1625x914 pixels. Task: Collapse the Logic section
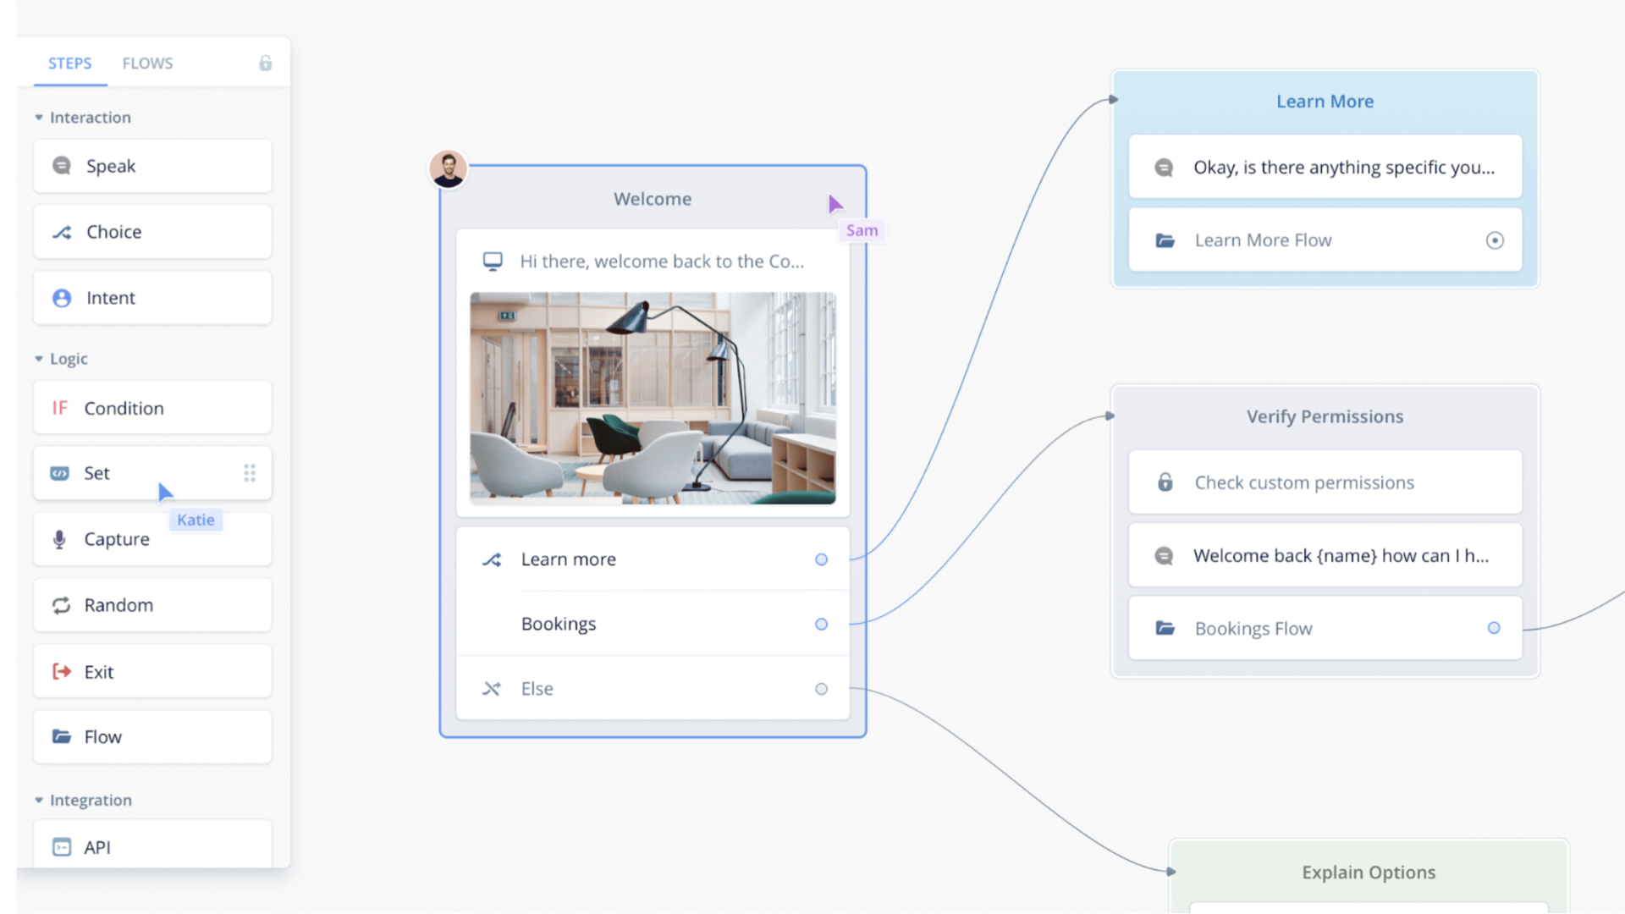point(39,359)
